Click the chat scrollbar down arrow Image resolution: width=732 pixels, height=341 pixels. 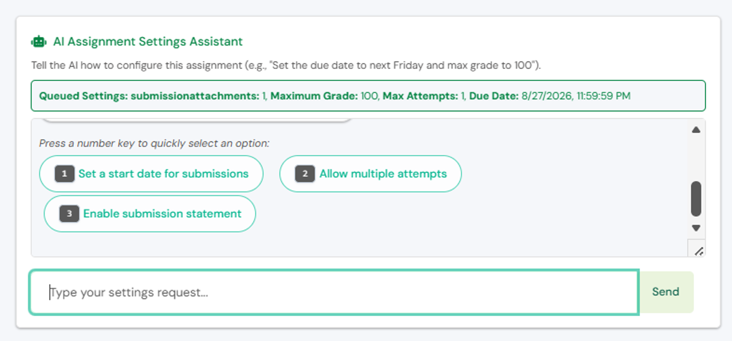click(x=696, y=228)
